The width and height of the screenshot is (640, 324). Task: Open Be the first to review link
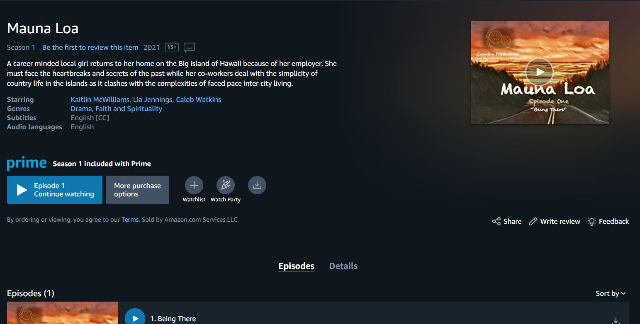pos(90,47)
